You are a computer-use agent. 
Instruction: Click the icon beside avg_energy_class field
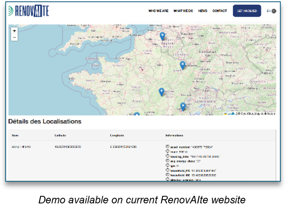coord(168,161)
